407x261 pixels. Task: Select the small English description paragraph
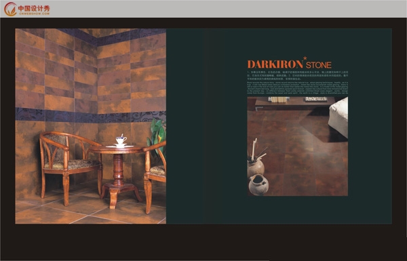point(298,87)
